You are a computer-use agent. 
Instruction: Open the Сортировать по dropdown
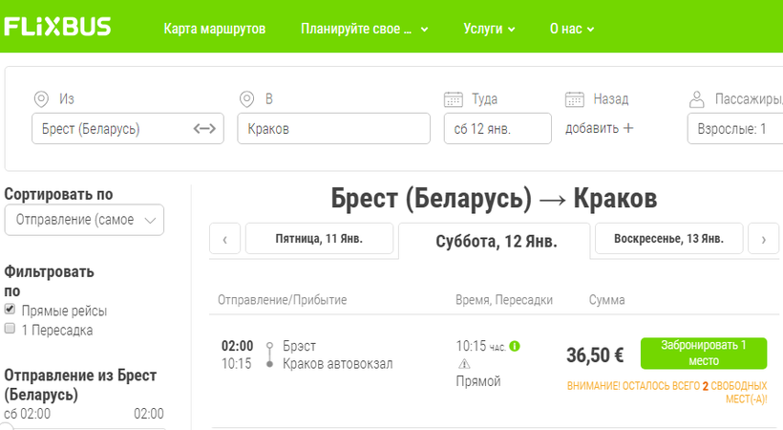pos(84,220)
